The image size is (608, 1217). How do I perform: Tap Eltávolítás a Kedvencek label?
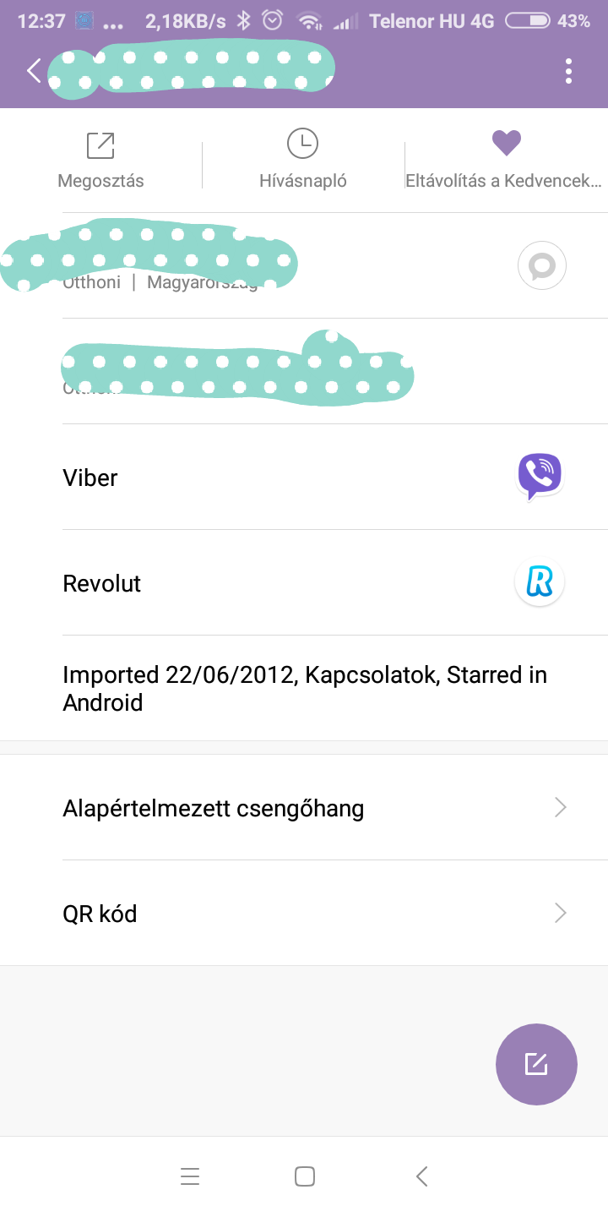504,181
